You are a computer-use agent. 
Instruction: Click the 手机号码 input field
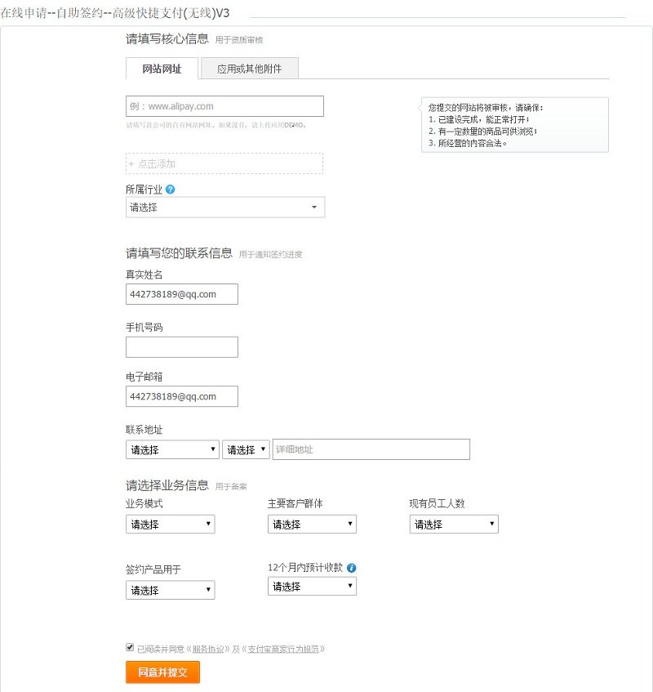(182, 347)
